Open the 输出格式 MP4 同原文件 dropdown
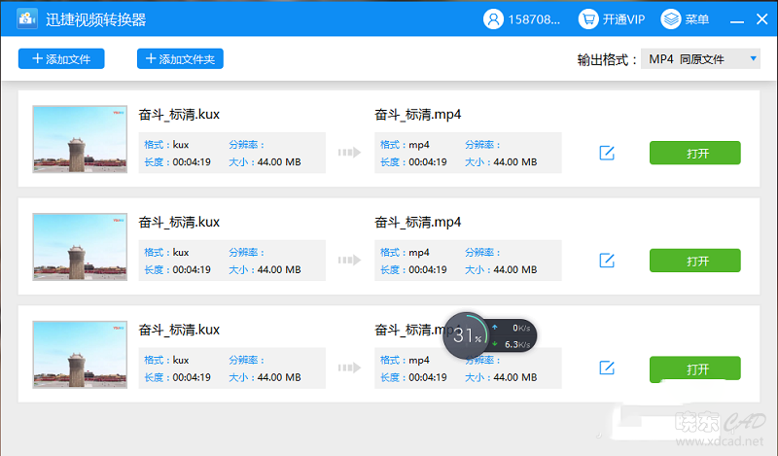Image resolution: width=778 pixels, height=456 pixels. coord(700,59)
